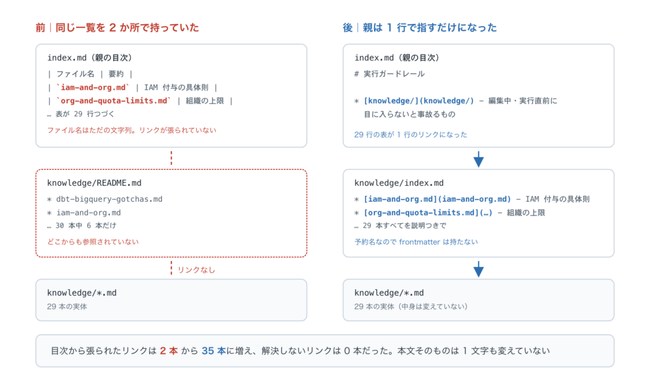Click the 'knowledge/README.md' card title
This screenshot has height=378, width=650.
click(94, 183)
